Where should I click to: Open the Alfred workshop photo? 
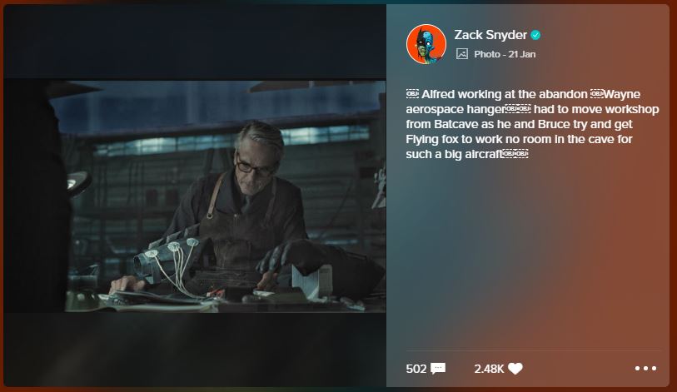[x=195, y=196]
